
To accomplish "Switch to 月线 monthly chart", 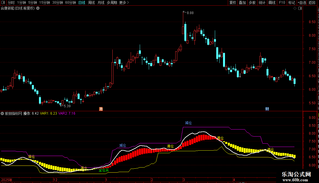I will (x=101, y=3).
